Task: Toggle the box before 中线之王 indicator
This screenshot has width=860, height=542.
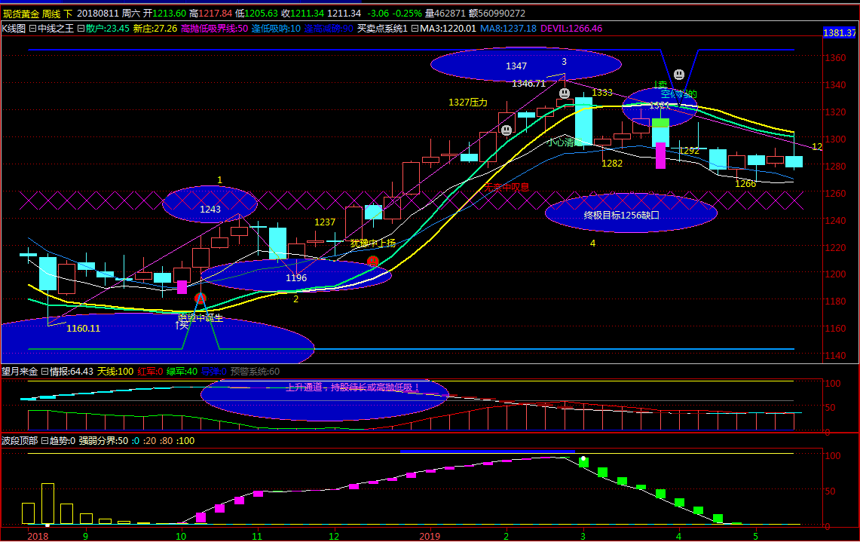Action: tap(32, 29)
